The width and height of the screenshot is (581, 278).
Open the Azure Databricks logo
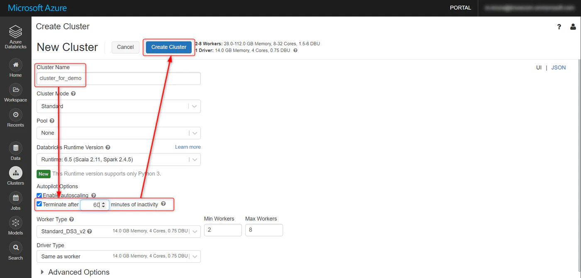[15, 36]
